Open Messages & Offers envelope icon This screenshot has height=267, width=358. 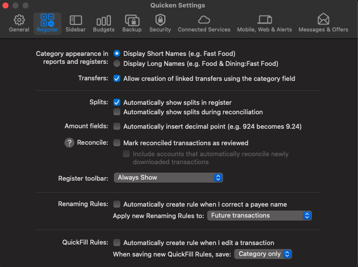pos(323,20)
